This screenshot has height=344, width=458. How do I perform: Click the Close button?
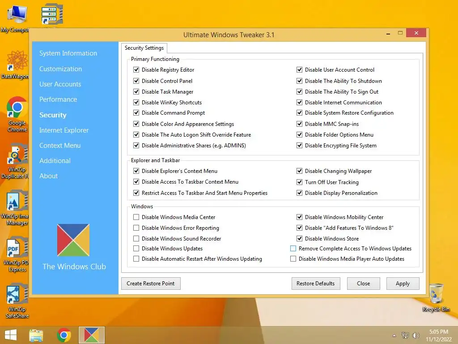click(x=363, y=284)
